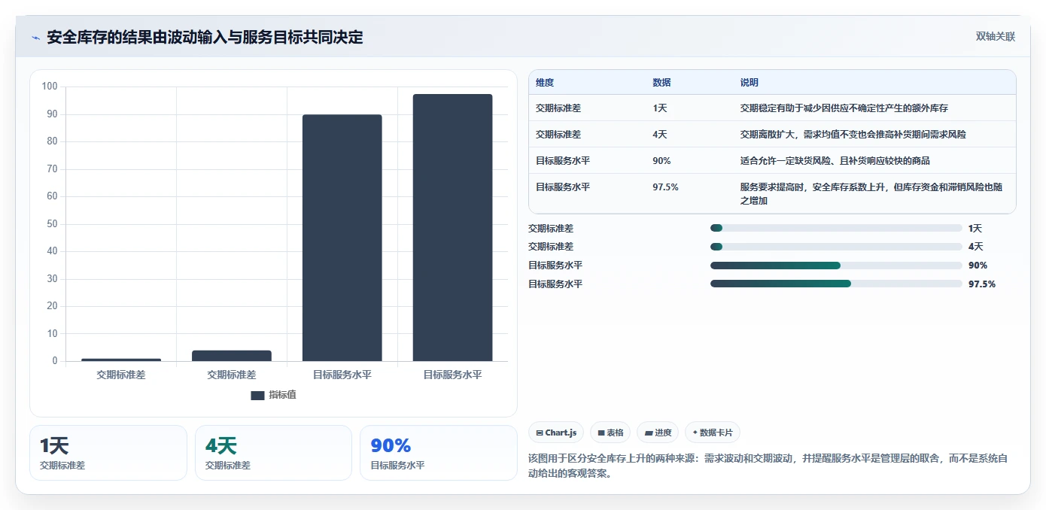The width and height of the screenshot is (1046, 510).
Task: Click the bar icon inside the 进度 chip
Action: coord(649,433)
